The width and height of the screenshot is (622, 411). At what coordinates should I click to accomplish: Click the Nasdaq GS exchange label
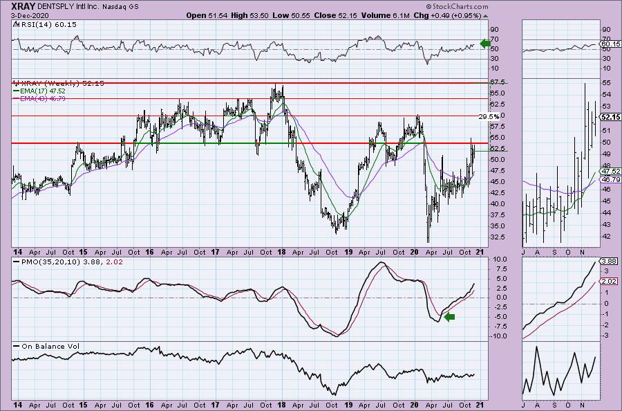(x=120, y=6)
